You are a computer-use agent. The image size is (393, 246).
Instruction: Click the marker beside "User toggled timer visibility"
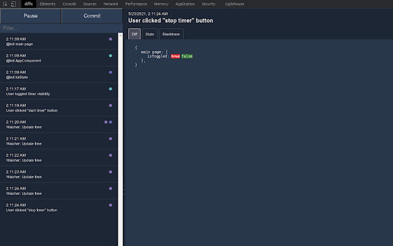pos(111,89)
